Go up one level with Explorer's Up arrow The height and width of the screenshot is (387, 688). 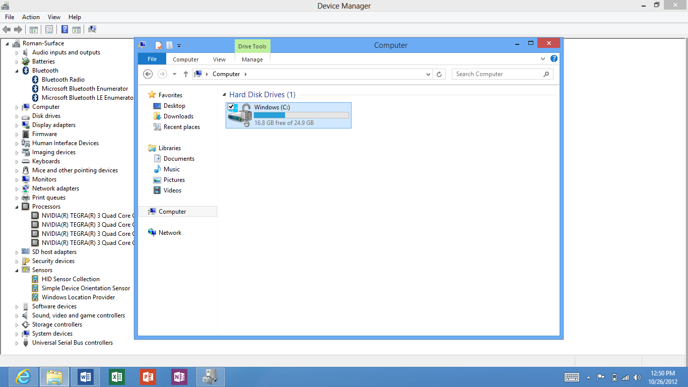click(186, 74)
